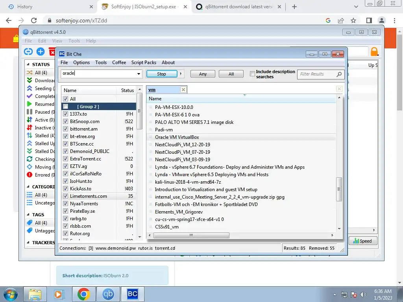
Task: Uncheck the BitSnoop.com checkbox
Action: coord(66,121)
